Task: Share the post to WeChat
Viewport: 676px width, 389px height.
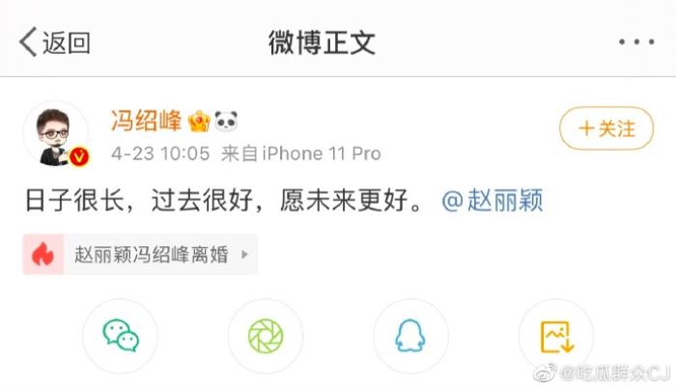Action: [x=121, y=336]
